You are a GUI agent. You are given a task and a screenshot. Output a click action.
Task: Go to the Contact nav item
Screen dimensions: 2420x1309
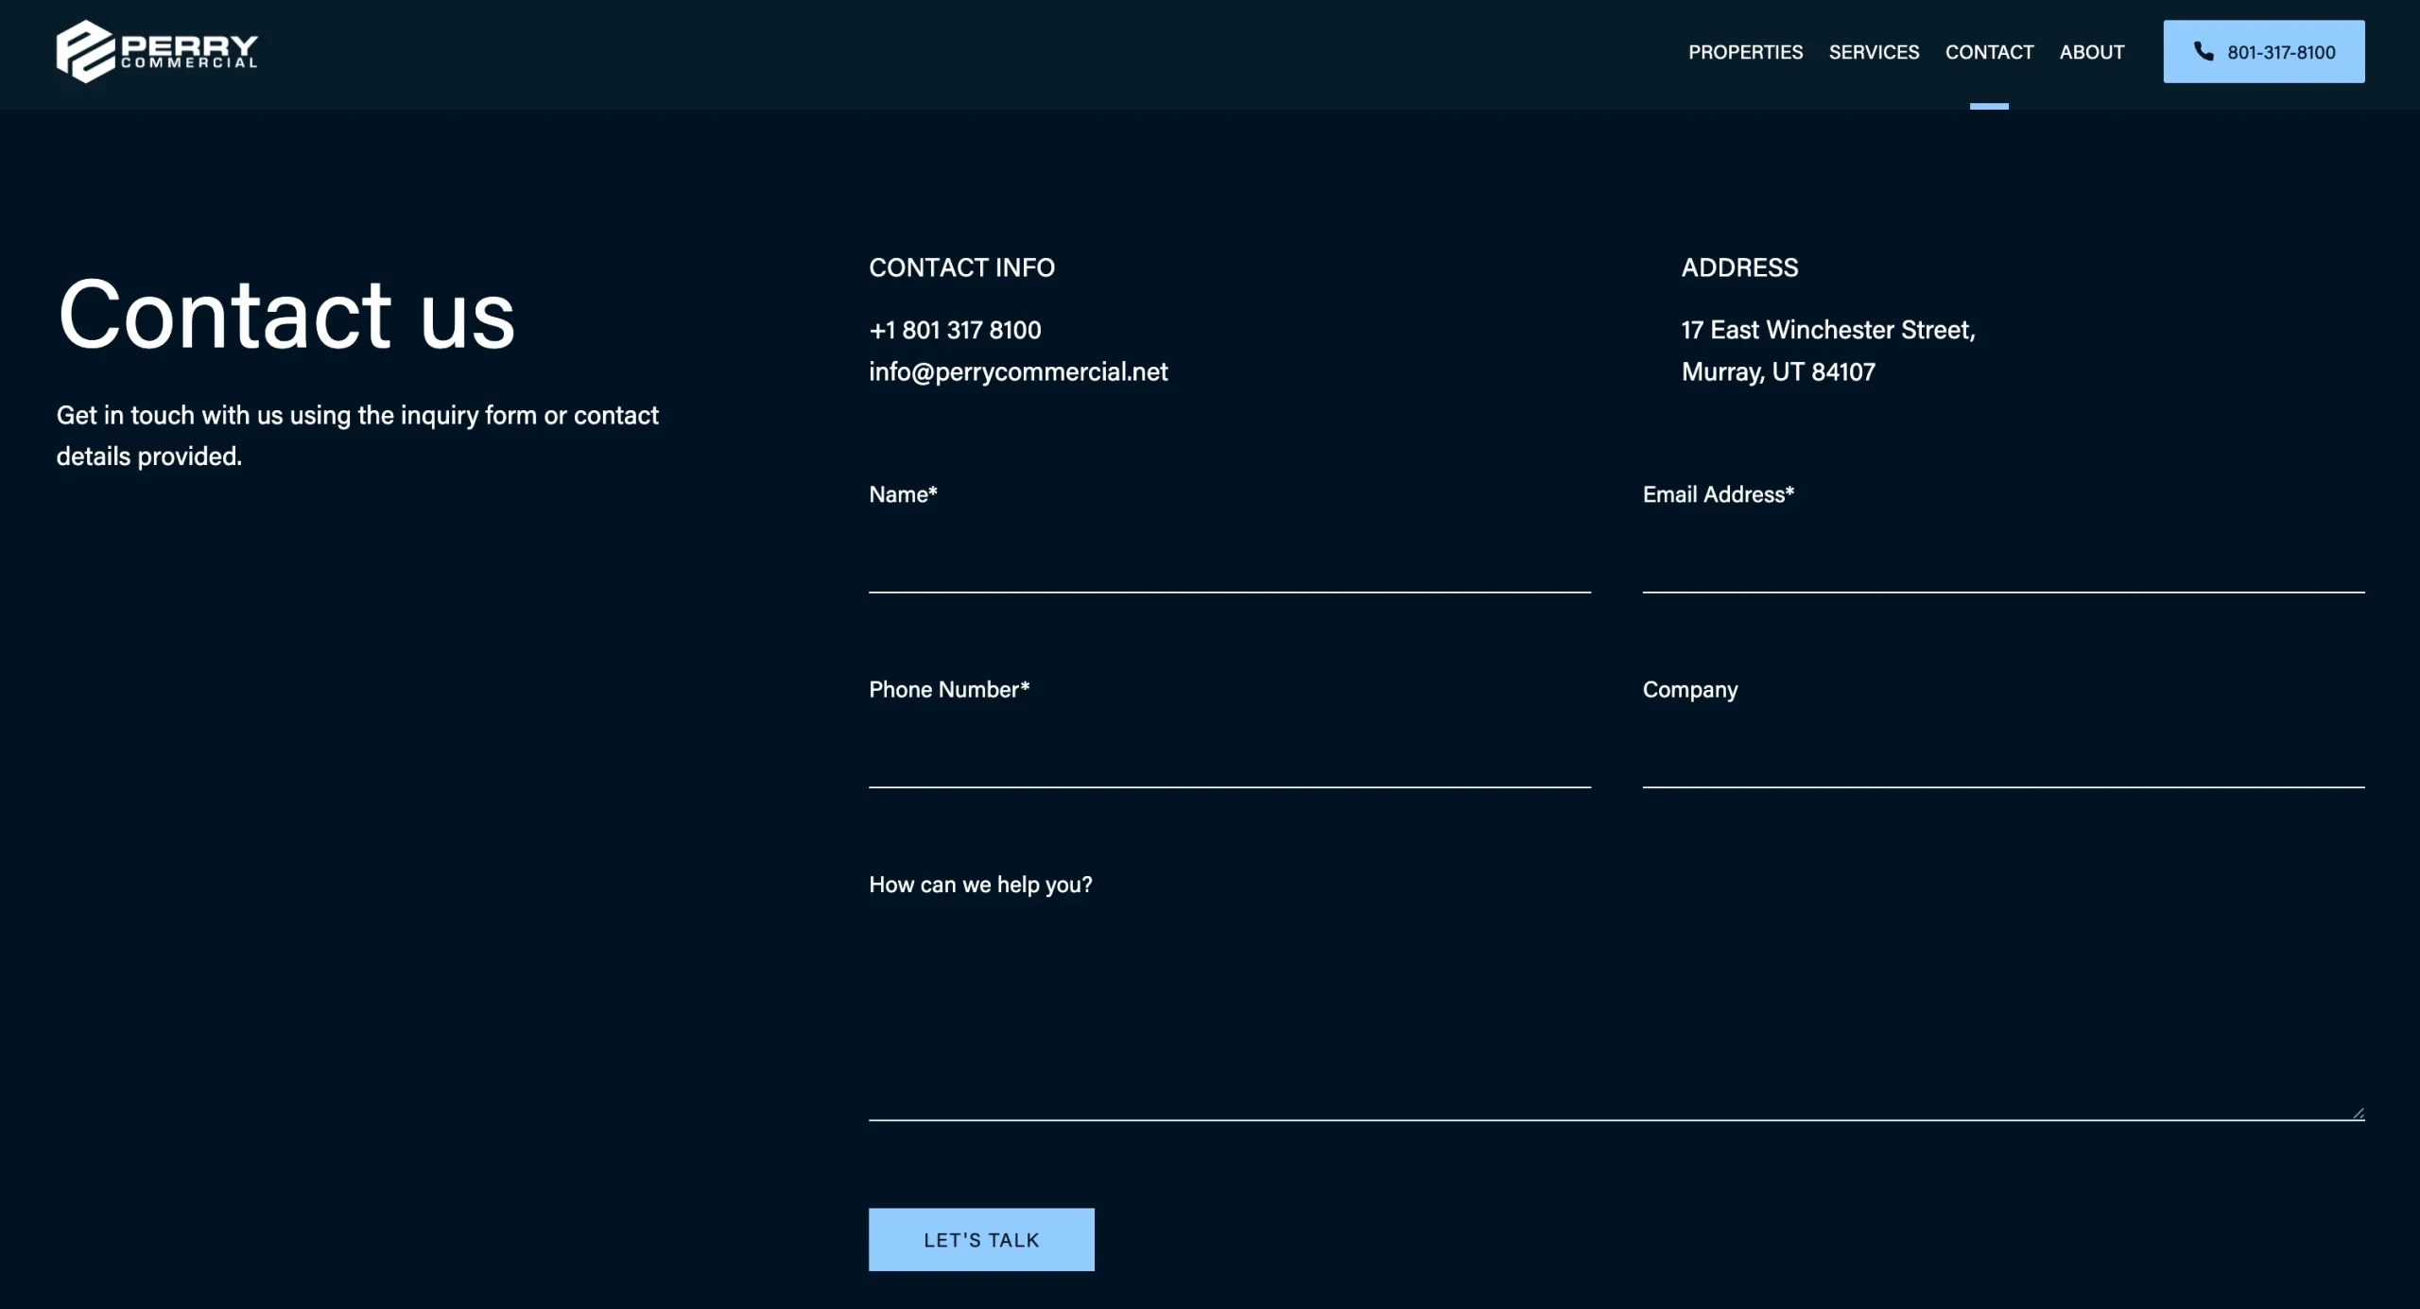(1989, 52)
